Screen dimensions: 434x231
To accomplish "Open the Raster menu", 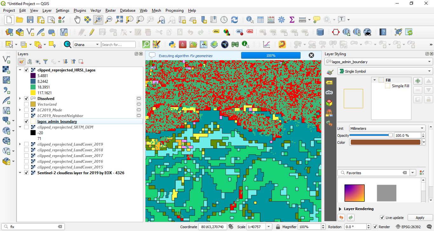I will 111,10.
